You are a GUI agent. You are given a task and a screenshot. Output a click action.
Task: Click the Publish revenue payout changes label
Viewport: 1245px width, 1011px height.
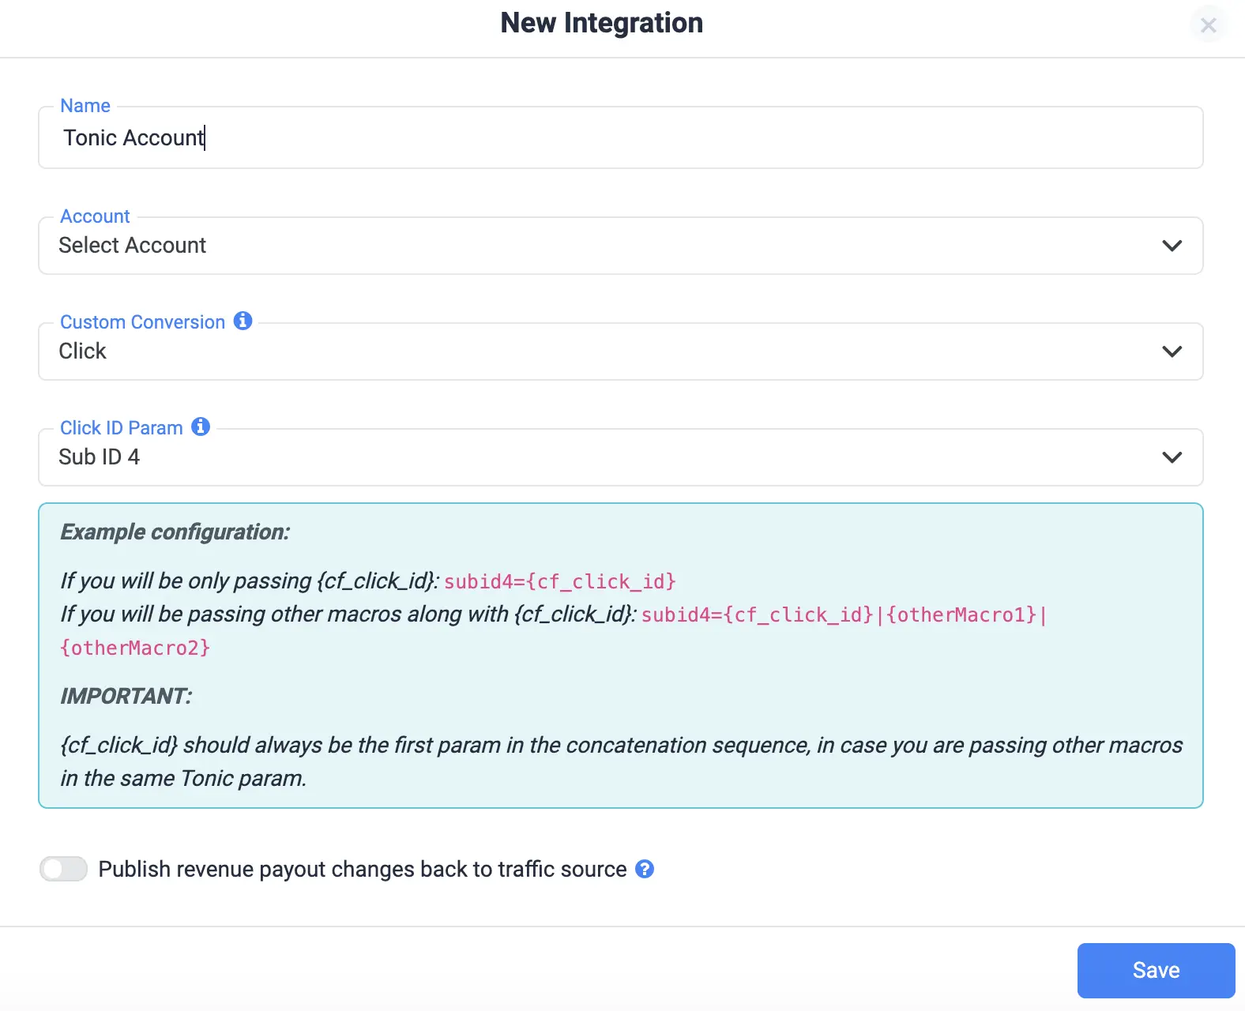pos(363,869)
